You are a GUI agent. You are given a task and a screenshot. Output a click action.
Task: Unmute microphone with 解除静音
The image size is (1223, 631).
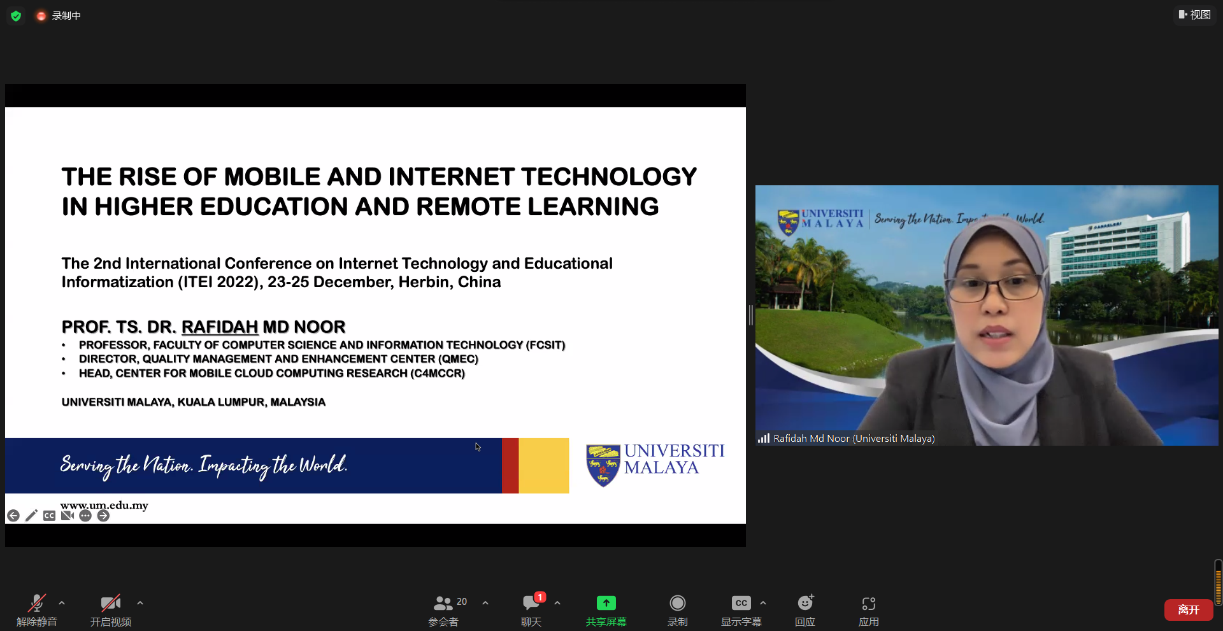(37, 610)
